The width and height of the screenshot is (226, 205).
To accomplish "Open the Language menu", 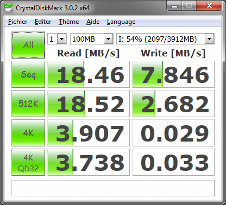I will tap(121, 22).
